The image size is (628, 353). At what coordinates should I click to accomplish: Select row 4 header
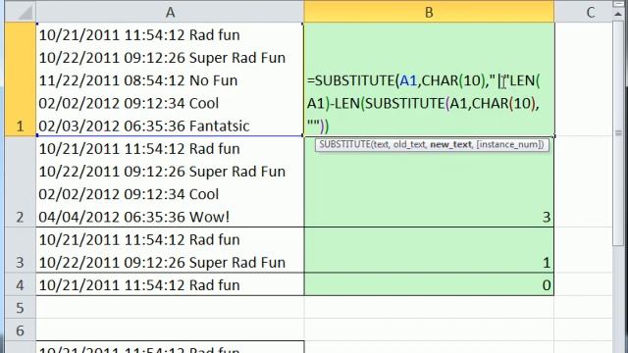[x=20, y=284]
